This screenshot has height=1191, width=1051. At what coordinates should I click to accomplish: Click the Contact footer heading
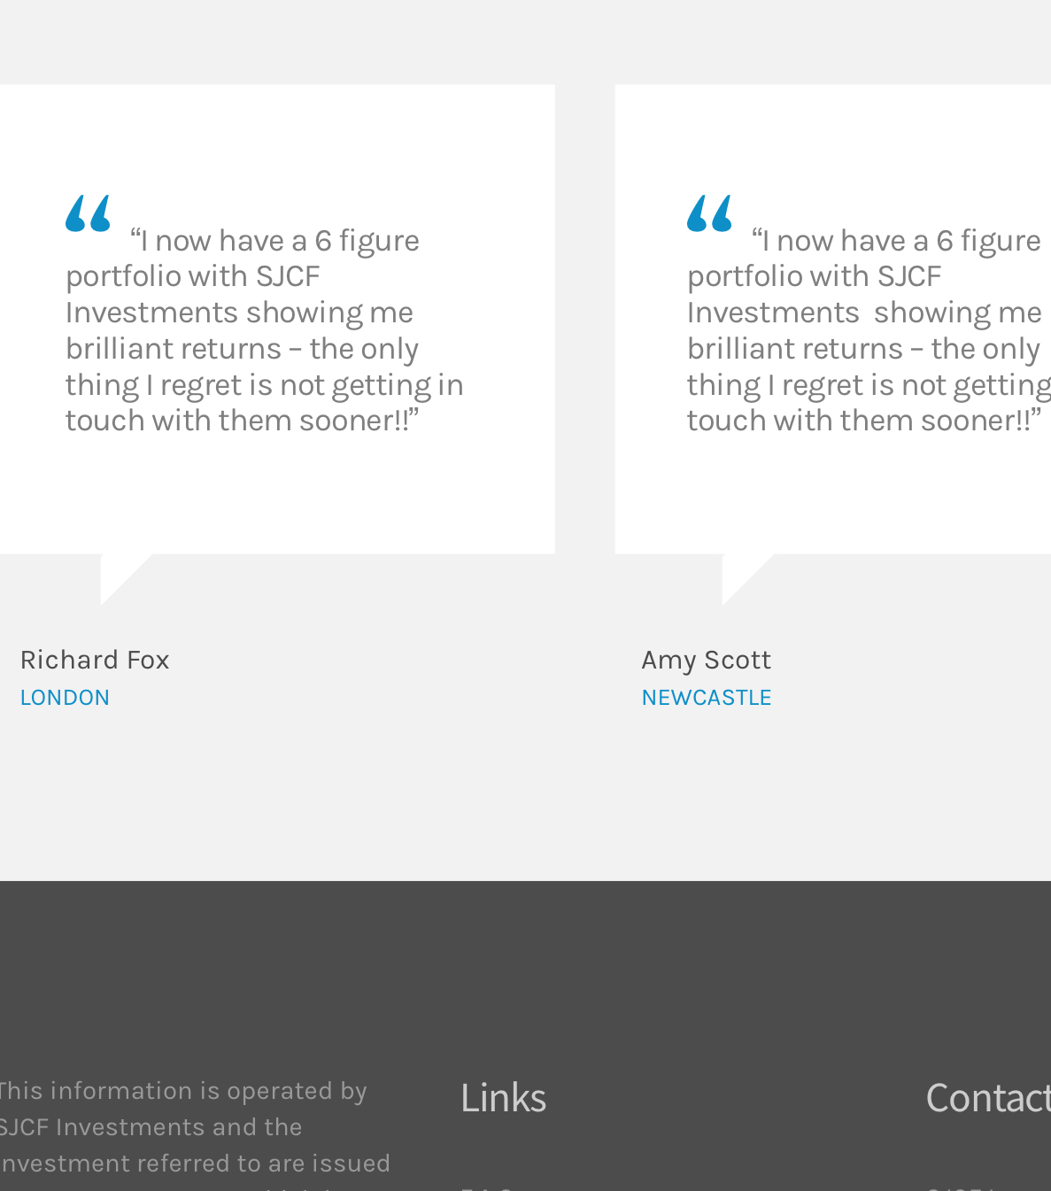point(987,1098)
